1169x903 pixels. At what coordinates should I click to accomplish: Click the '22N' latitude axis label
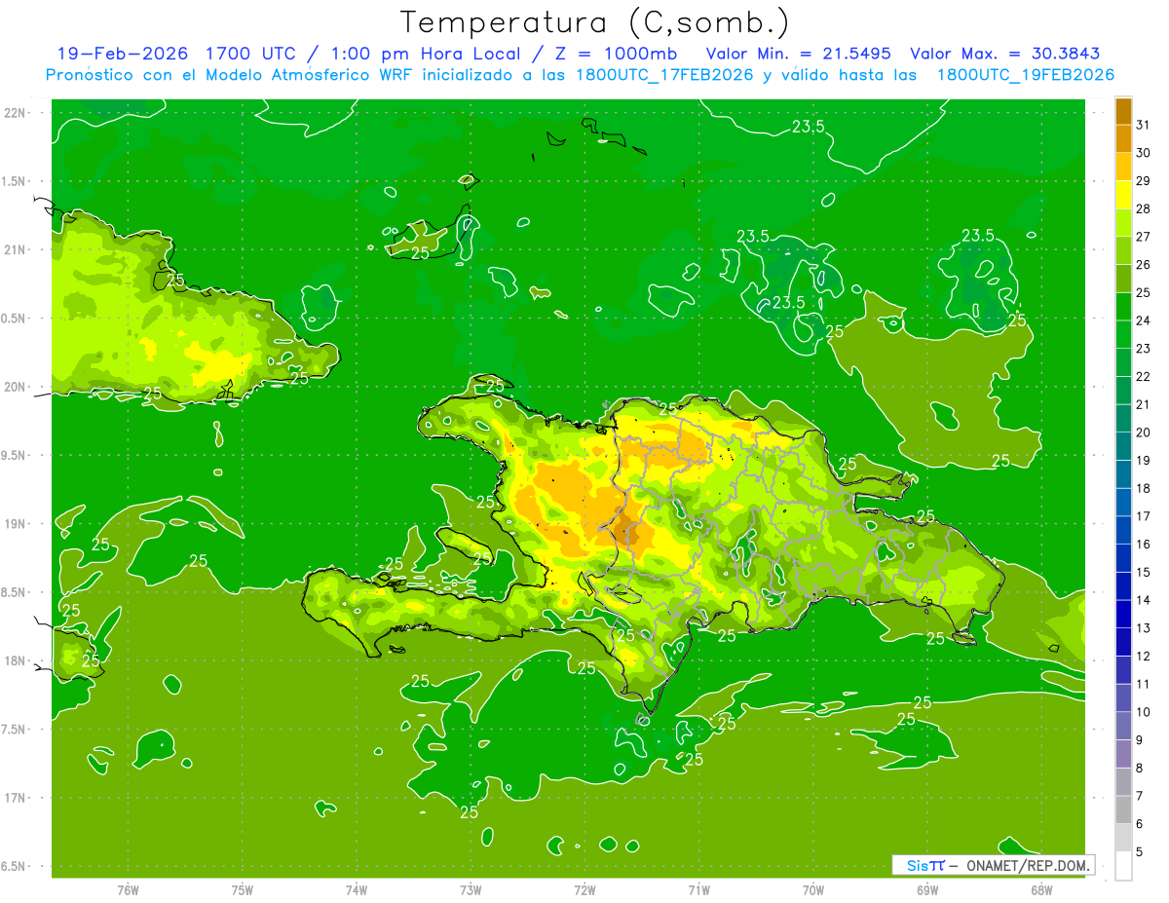pos(14,113)
